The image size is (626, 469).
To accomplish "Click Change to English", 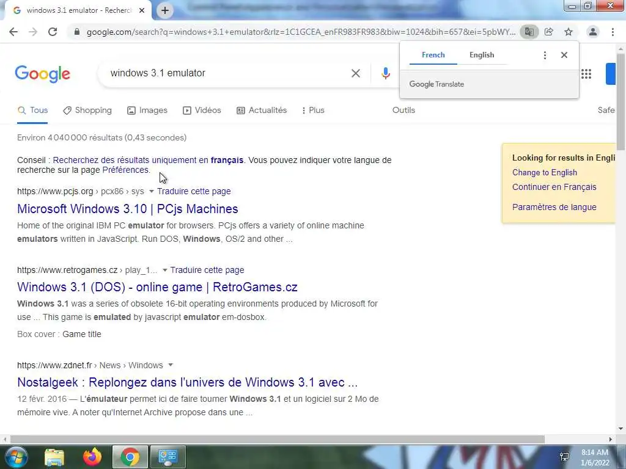I will tap(545, 173).
